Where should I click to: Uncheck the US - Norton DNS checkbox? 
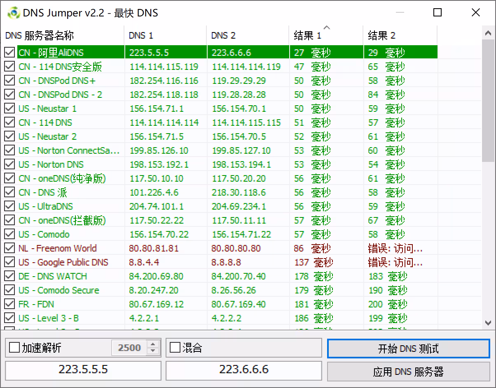(x=9, y=164)
